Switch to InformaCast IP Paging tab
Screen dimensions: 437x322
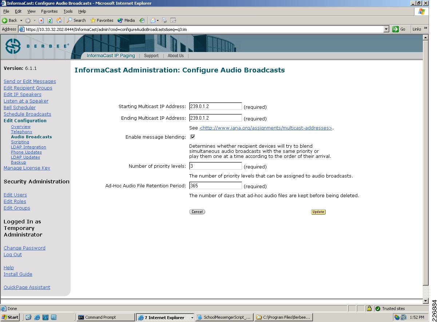pyautogui.click(x=111, y=56)
